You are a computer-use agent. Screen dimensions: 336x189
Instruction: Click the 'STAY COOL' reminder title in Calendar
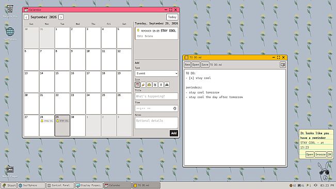click(x=168, y=31)
